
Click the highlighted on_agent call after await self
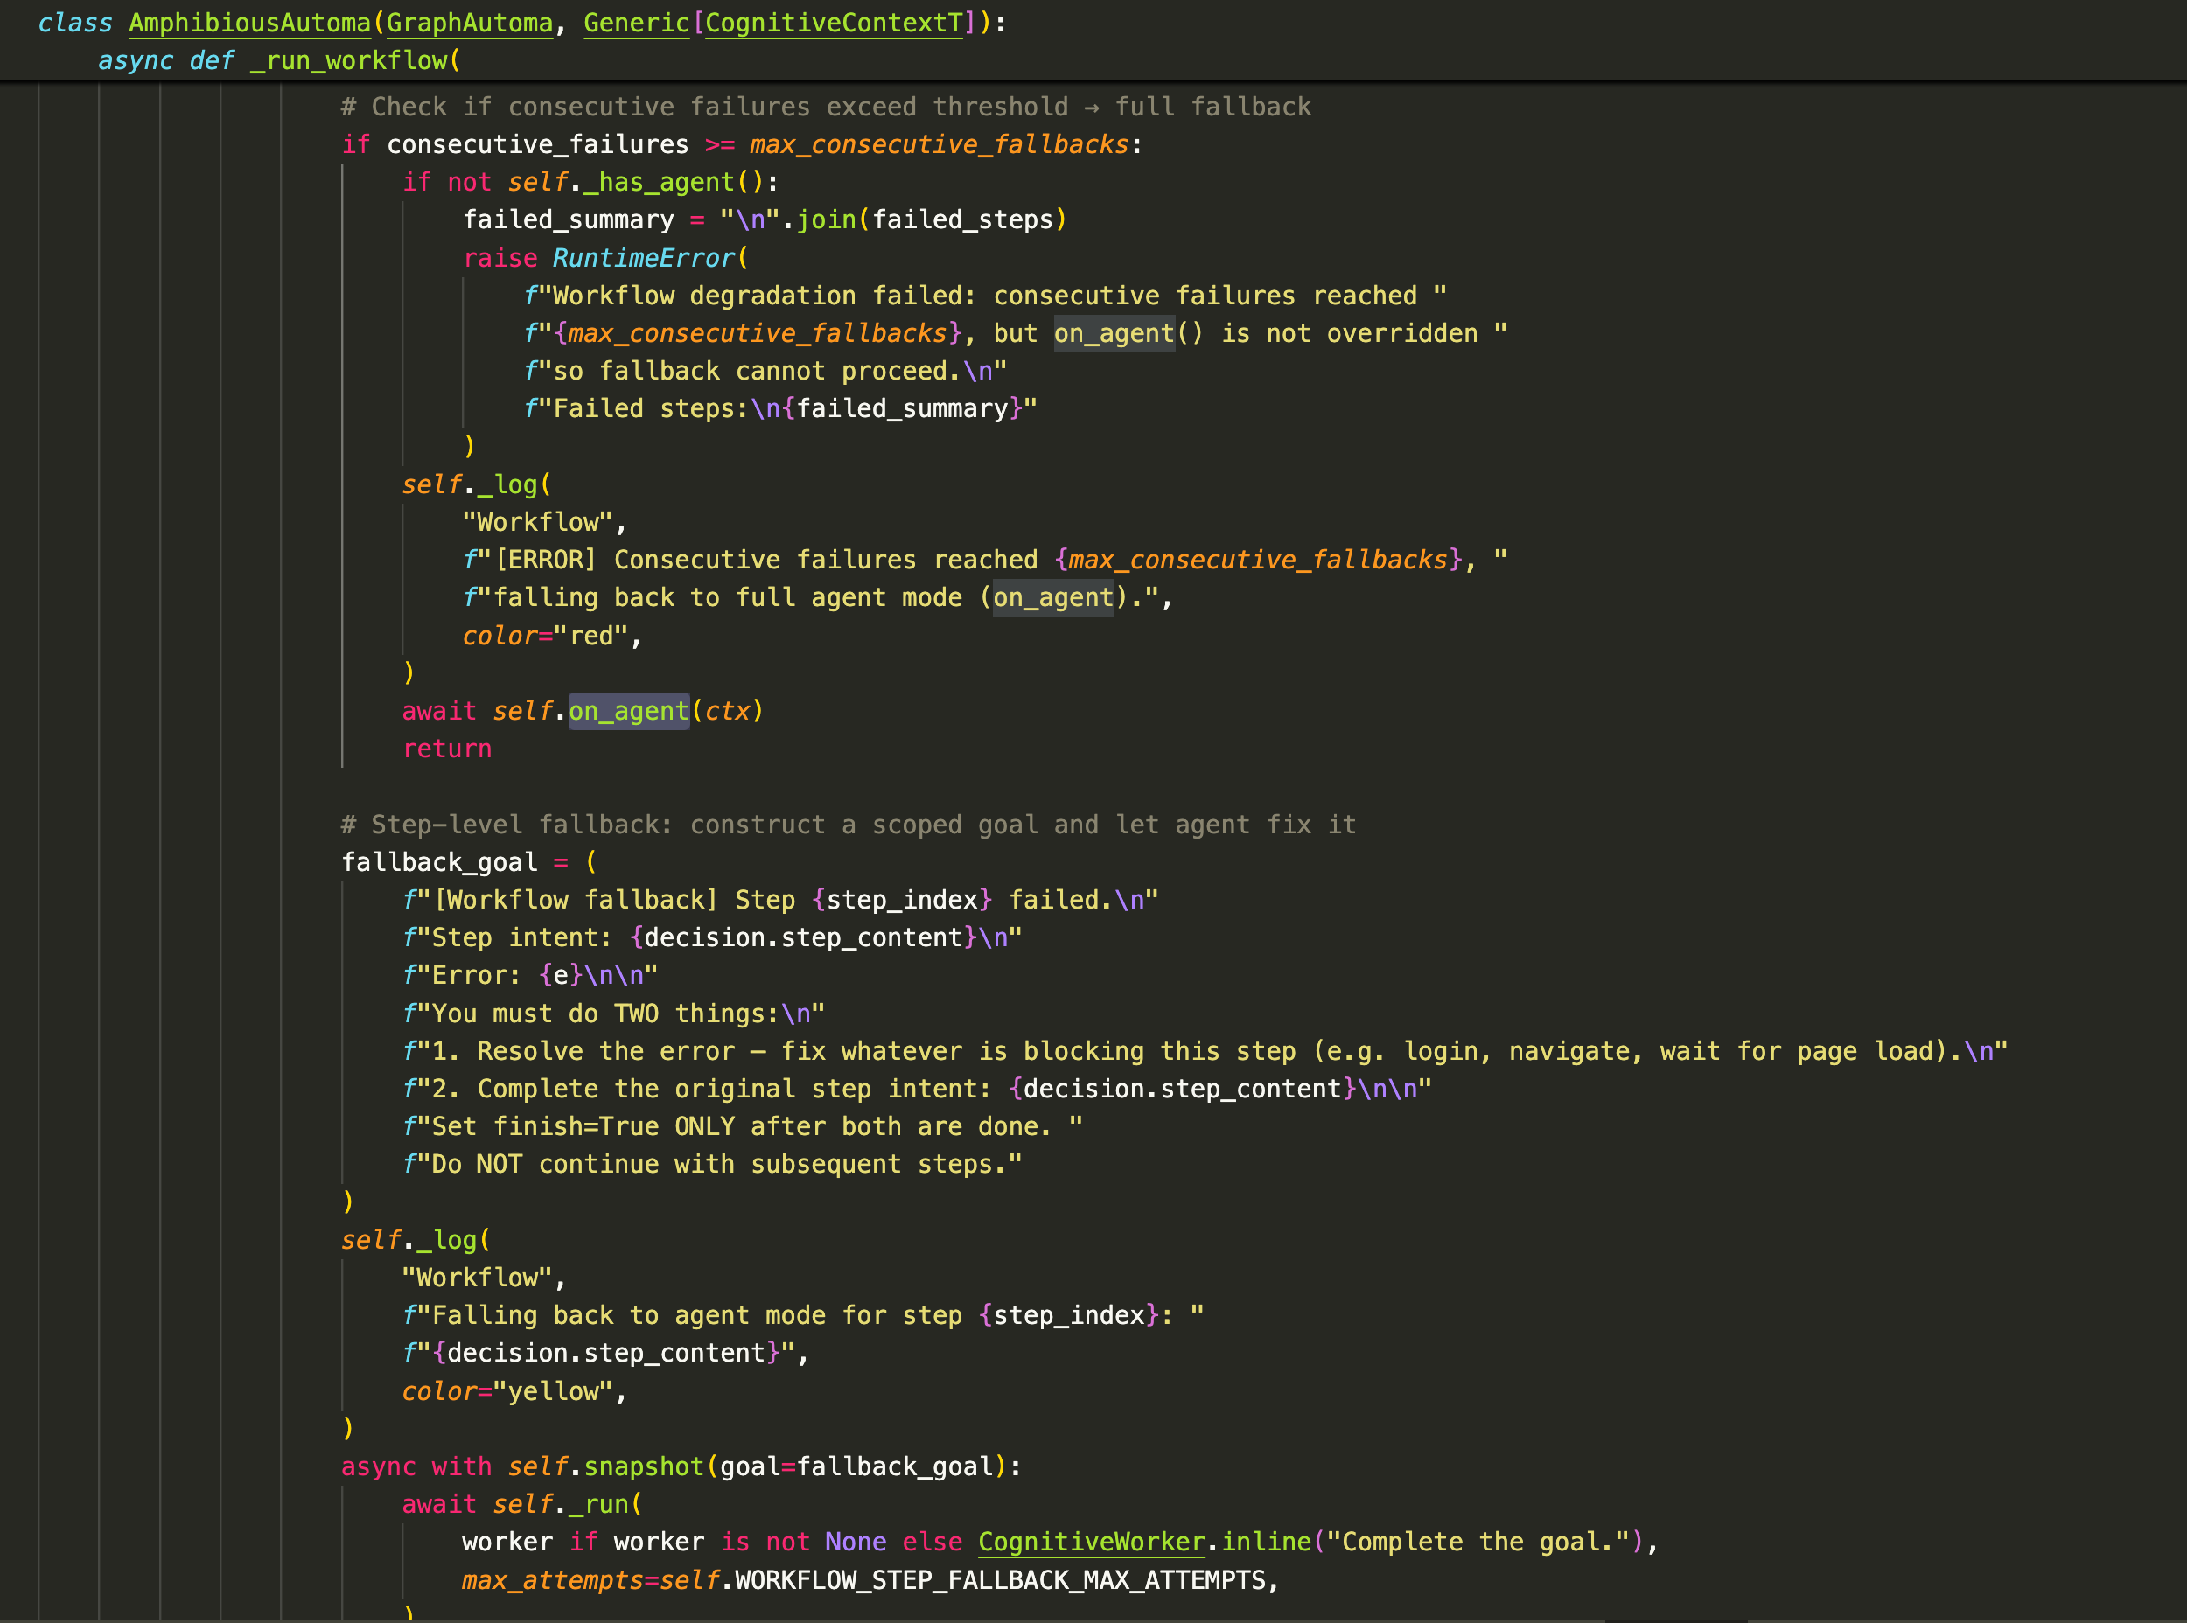[x=629, y=710]
